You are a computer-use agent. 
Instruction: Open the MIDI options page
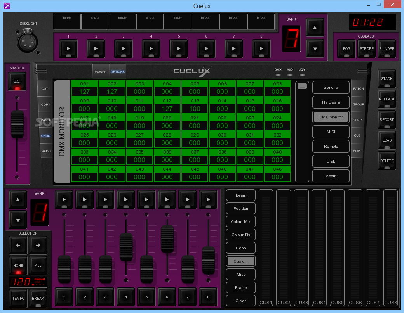point(331,132)
